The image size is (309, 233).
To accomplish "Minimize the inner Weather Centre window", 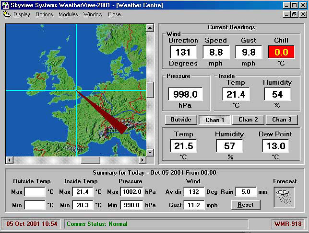I will coord(287,14).
